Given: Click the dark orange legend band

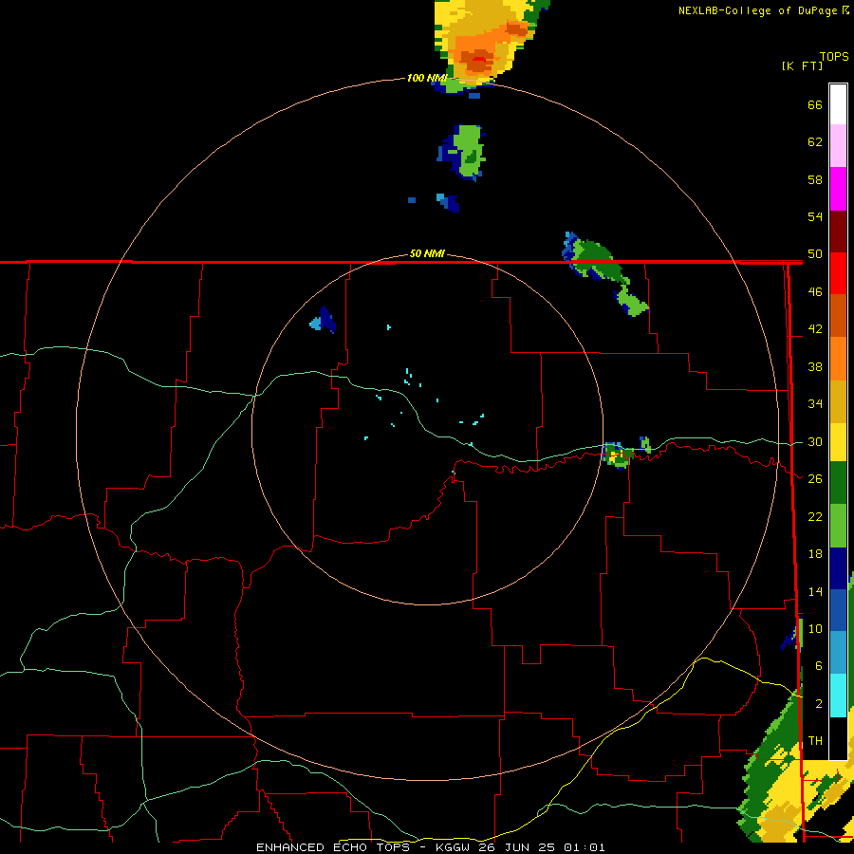Looking at the screenshot, I should click(838, 316).
